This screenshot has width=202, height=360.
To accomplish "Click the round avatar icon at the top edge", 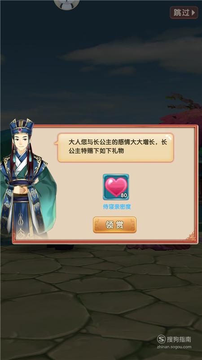I will click(x=66, y=4).
